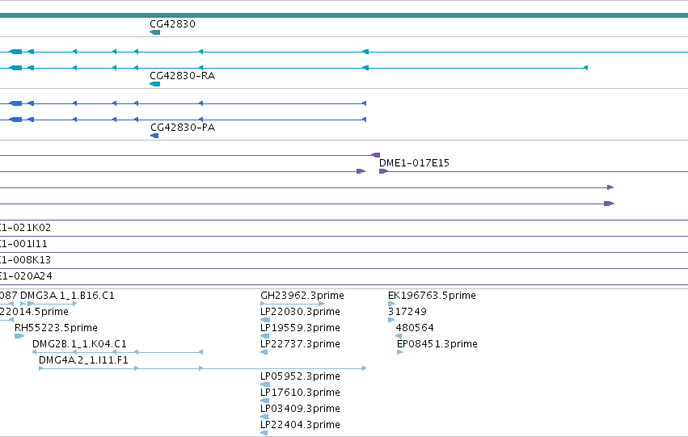Select LP22737.3prime label

pos(300,344)
